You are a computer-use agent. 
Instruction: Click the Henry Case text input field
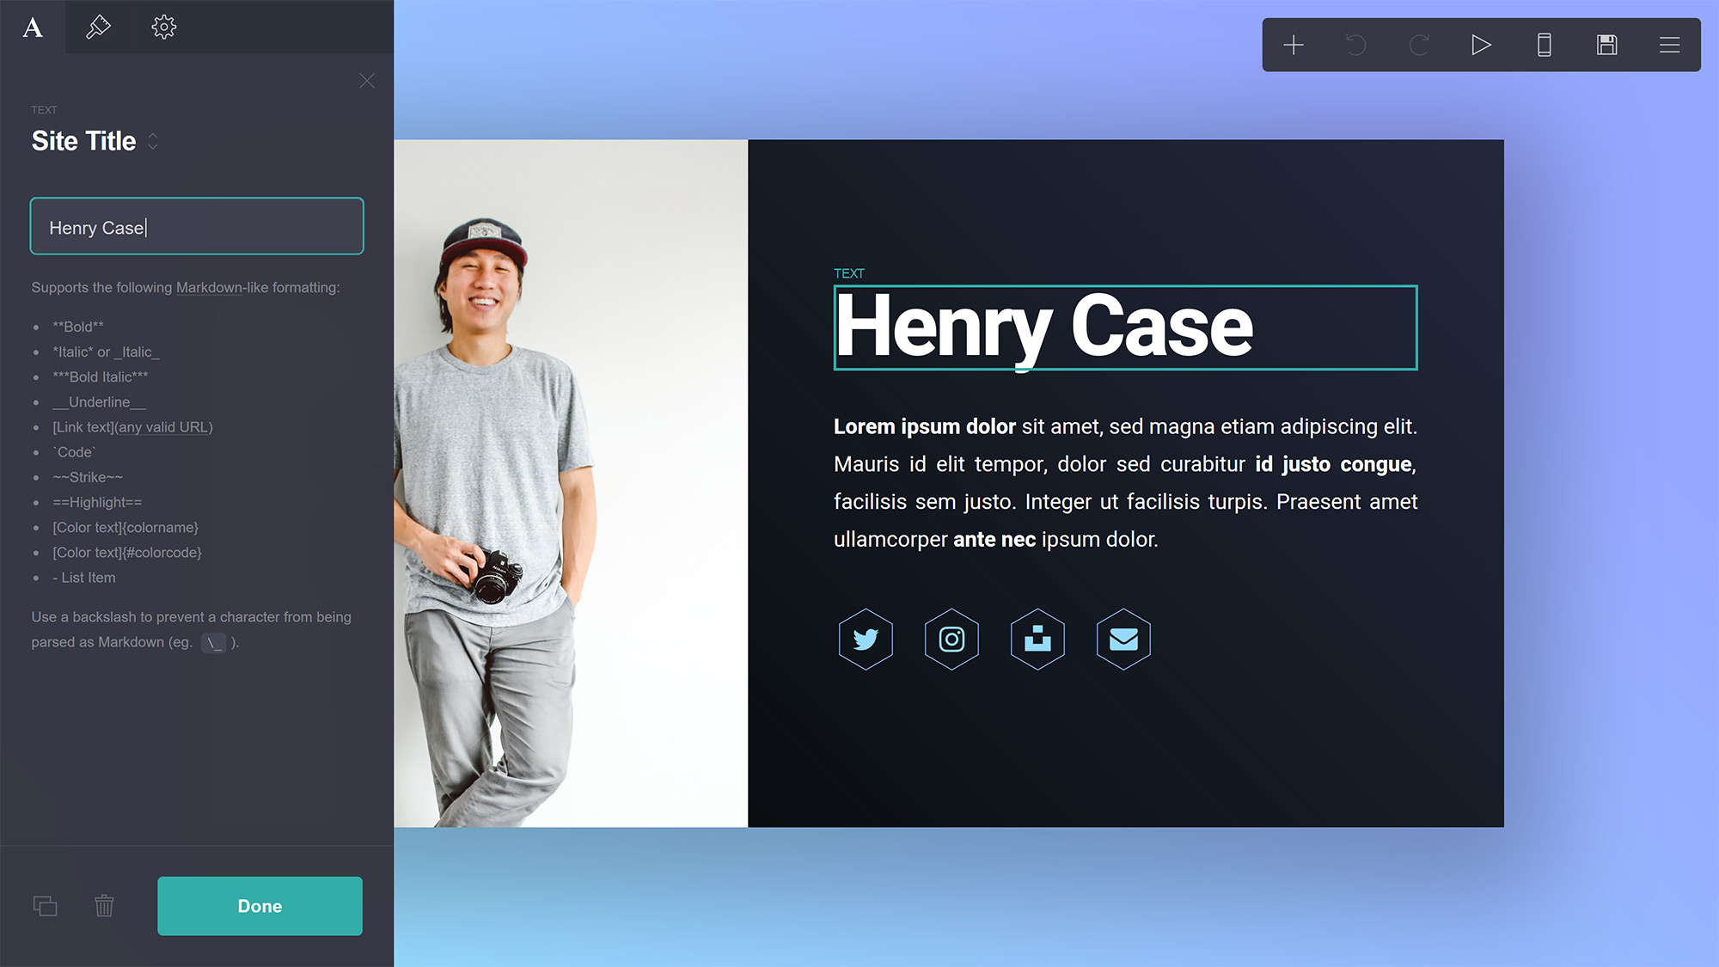click(x=197, y=227)
